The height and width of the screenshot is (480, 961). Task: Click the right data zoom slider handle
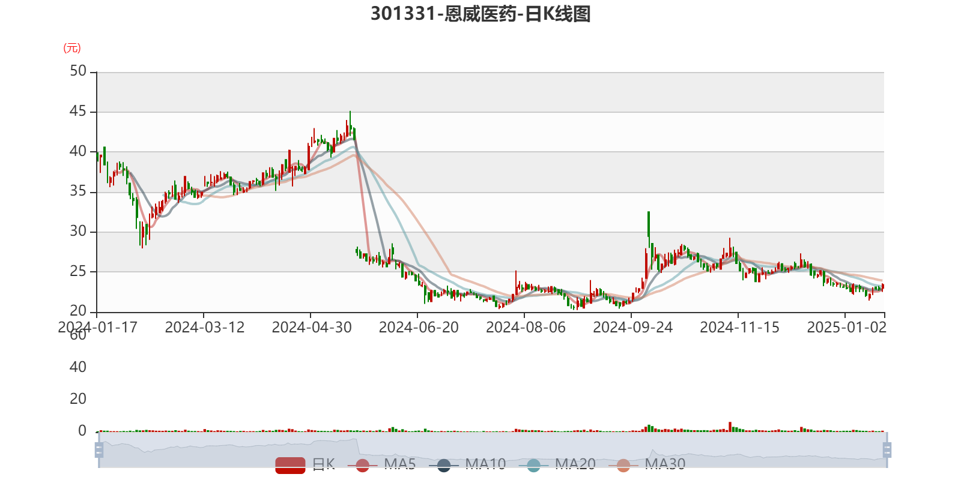[x=887, y=449]
